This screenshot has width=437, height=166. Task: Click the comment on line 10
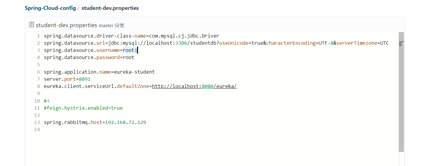46,101
